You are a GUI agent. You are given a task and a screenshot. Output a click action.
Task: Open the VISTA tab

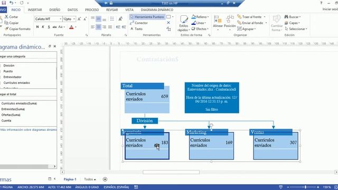[x=129, y=10]
